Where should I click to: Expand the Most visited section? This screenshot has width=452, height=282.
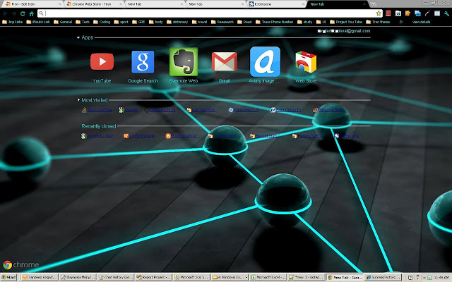[x=78, y=100]
